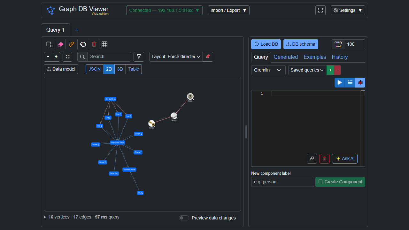The height and width of the screenshot is (230, 409).
Task: Click Create Component button
Action: [x=340, y=182]
